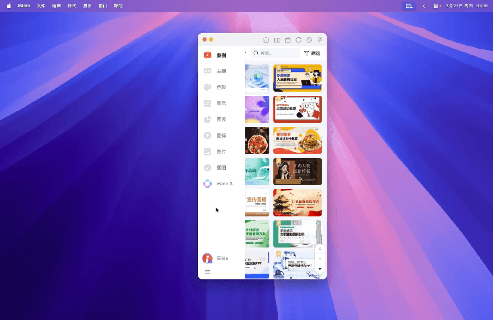493x320 pixels.
Task: Refresh the resource list
Action: (298, 40)
